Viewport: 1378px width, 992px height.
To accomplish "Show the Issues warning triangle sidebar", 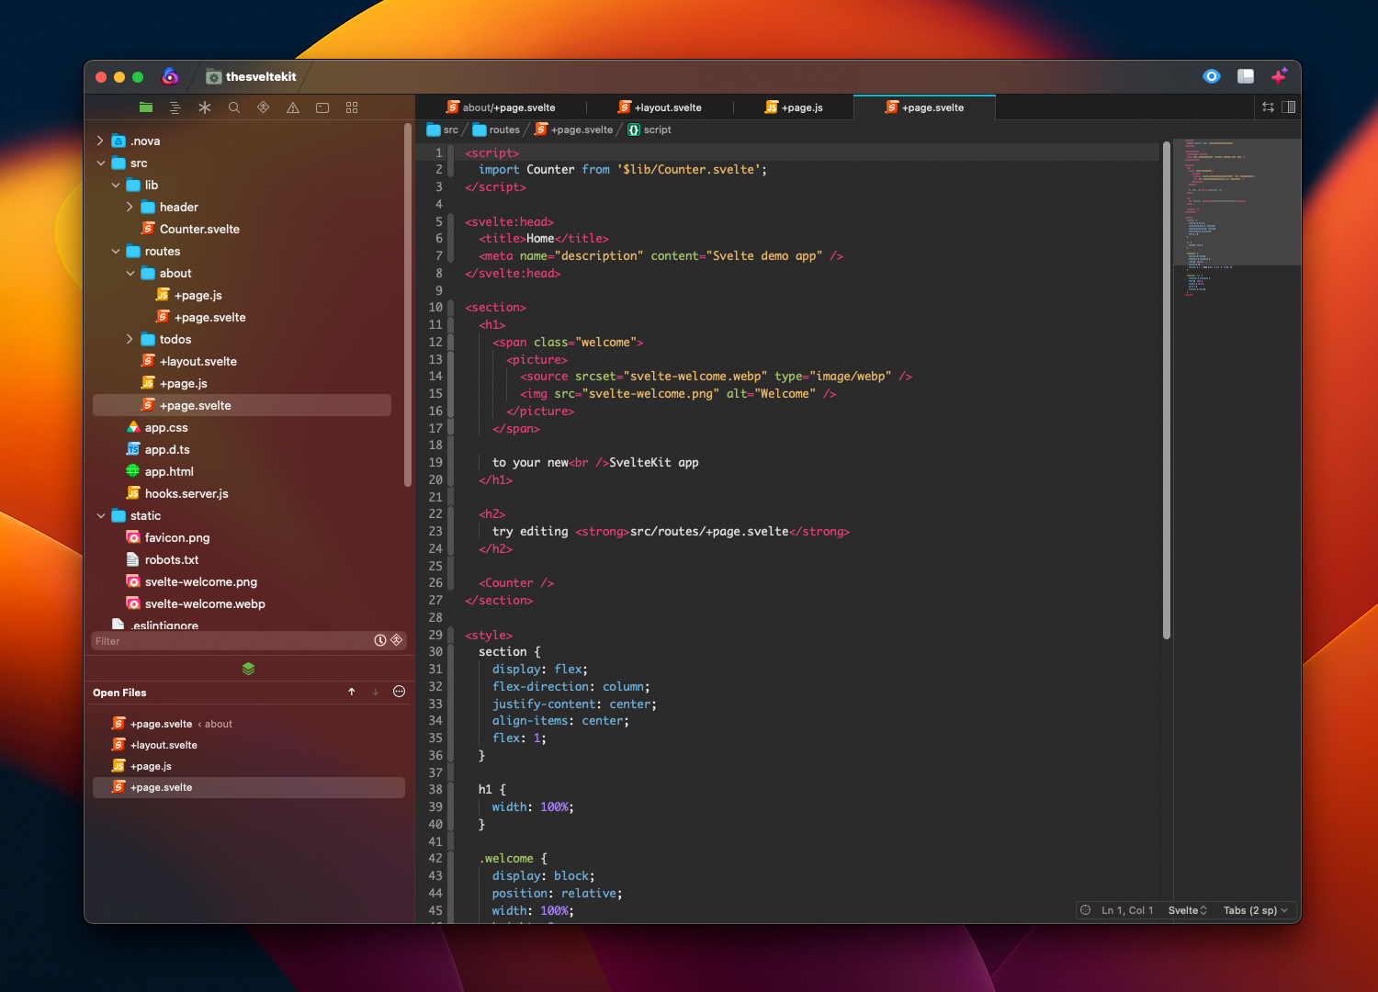I will [x=293, y=107].
